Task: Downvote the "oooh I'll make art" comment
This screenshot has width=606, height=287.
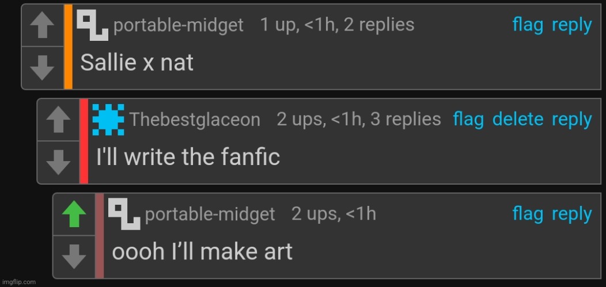Action: click(74, 257)
